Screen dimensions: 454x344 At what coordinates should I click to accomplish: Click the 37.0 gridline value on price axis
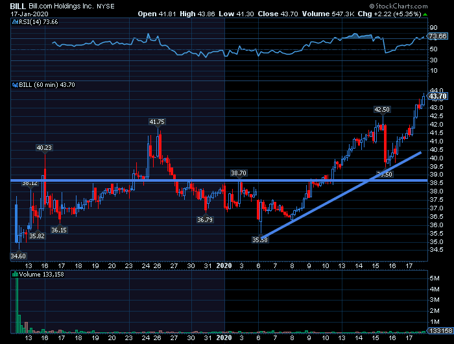[x=436, y=208]
